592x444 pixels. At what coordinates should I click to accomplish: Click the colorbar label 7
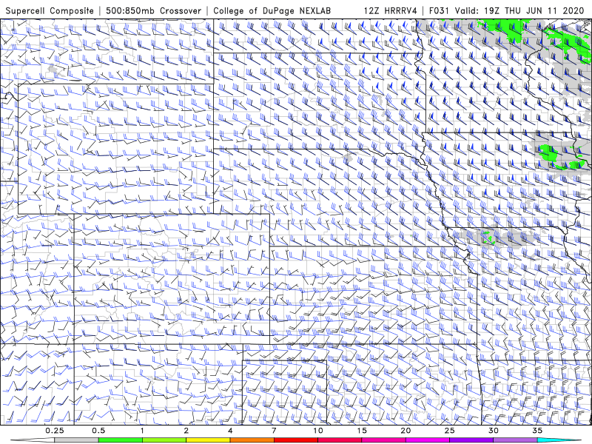pos(274,431)
